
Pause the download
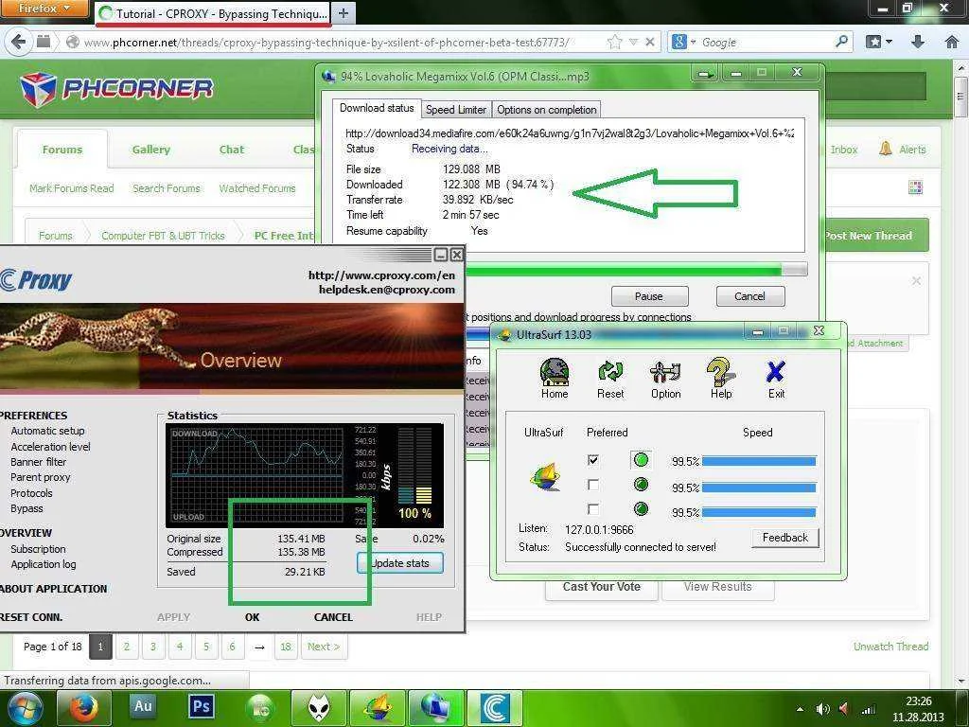pyautogui.click(x=649, y=296)
